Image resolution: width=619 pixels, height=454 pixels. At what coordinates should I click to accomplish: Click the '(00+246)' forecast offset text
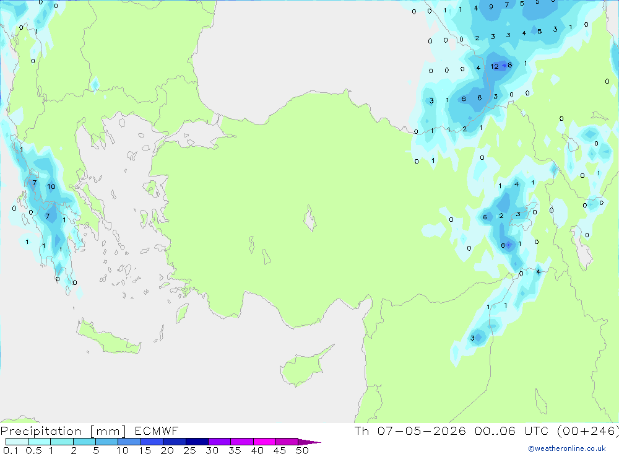[588, 430]
